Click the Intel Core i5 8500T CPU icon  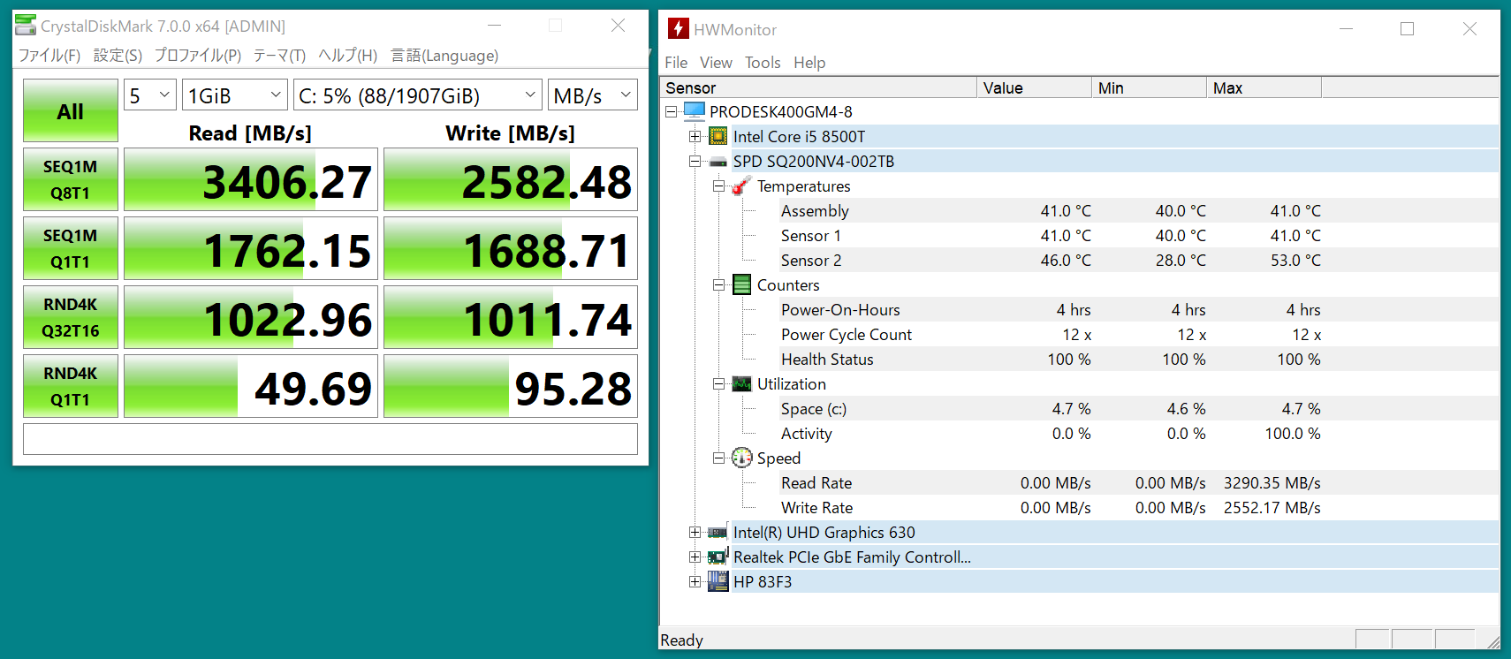tap(718, 137)
